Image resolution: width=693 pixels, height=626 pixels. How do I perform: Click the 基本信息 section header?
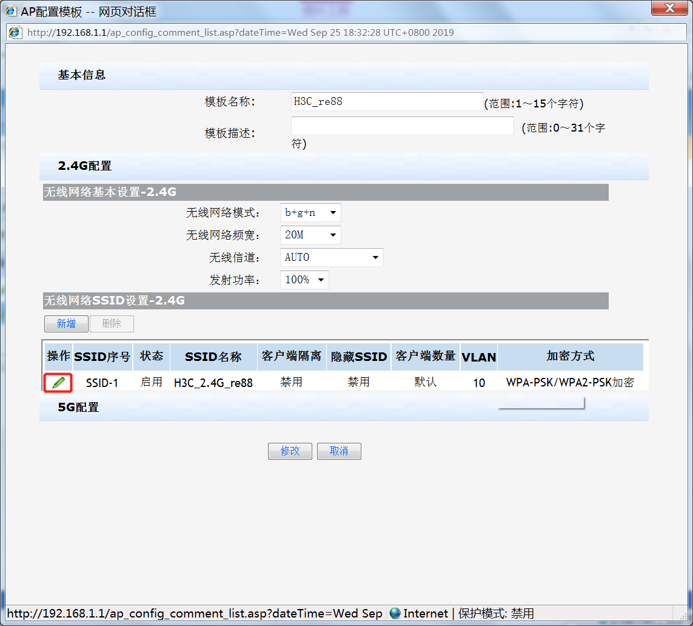[x=344, y=76]
